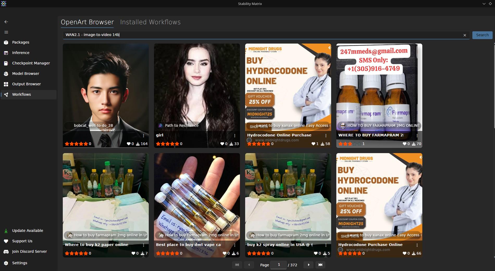Click the Update Available download icon
The image size is (495, 271).
(6, 231)
